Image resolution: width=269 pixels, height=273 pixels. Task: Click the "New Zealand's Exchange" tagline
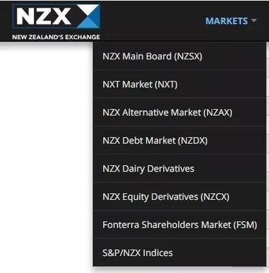pyautogui.click(x=56, y=37)
